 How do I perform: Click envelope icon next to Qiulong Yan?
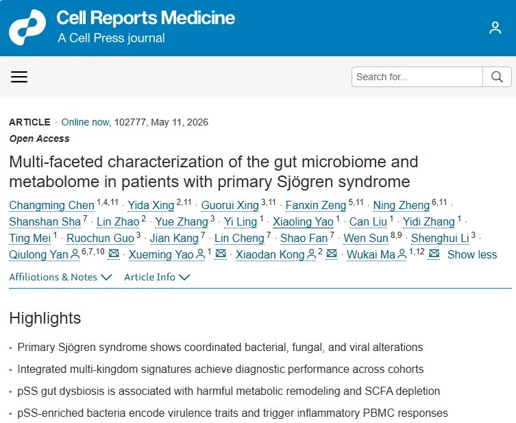coord(114,254)
